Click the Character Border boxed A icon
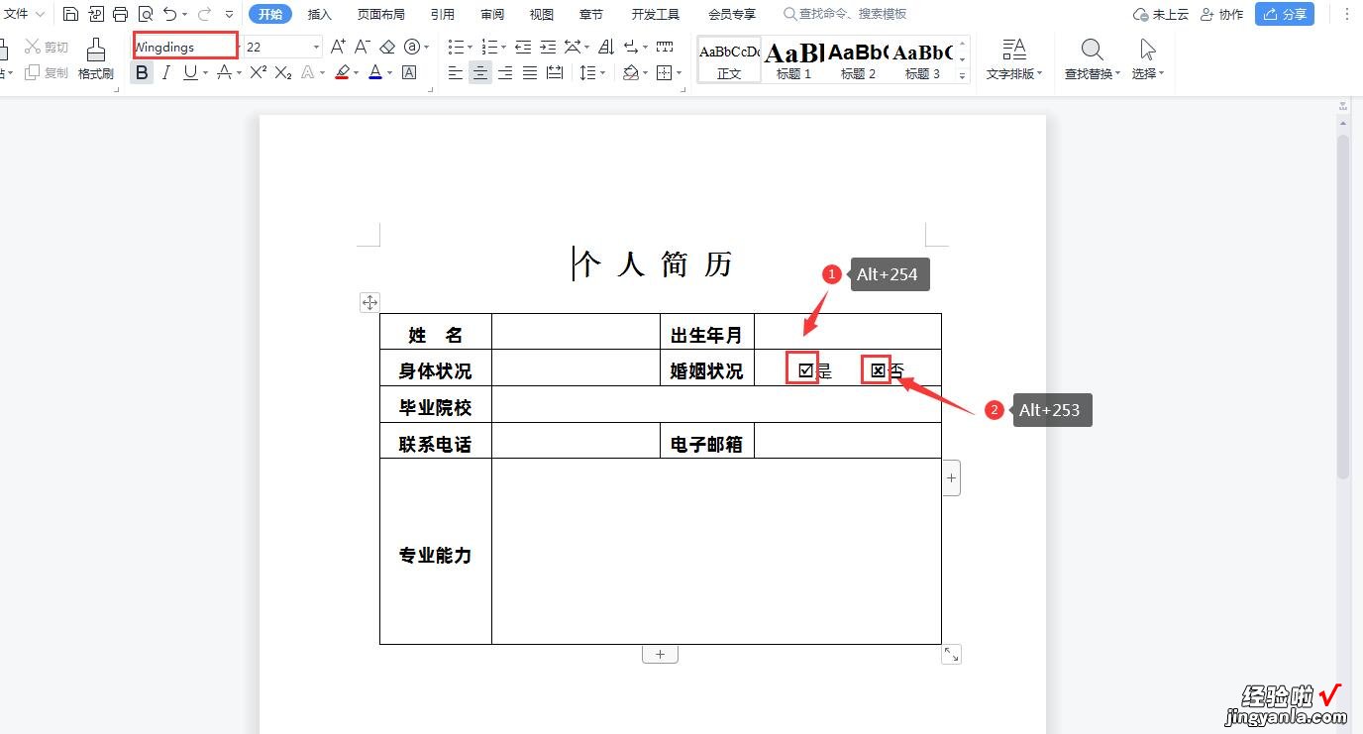 pos(409,72)
